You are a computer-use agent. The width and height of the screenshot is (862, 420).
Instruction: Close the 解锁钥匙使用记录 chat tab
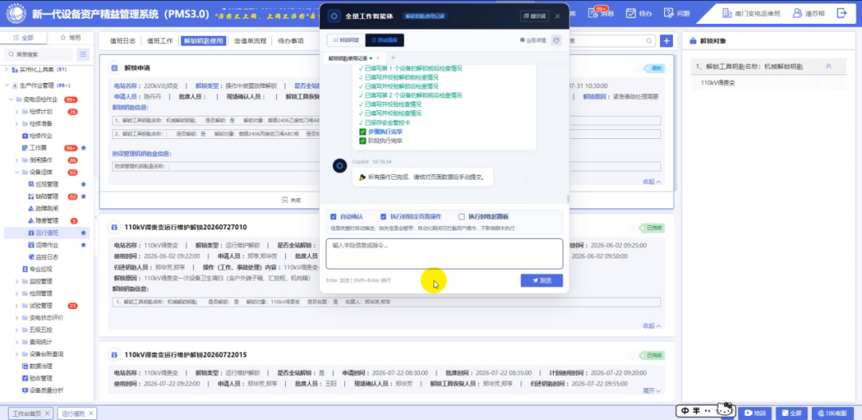pyautogui.click(x=378, y=57)
